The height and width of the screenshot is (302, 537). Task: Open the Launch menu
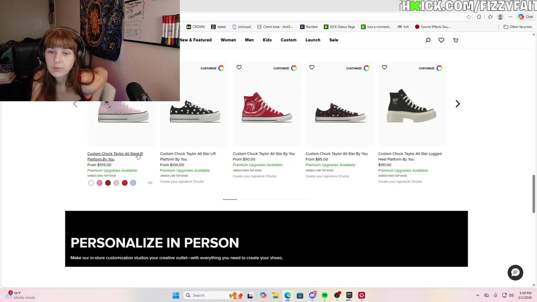(313, 40)
